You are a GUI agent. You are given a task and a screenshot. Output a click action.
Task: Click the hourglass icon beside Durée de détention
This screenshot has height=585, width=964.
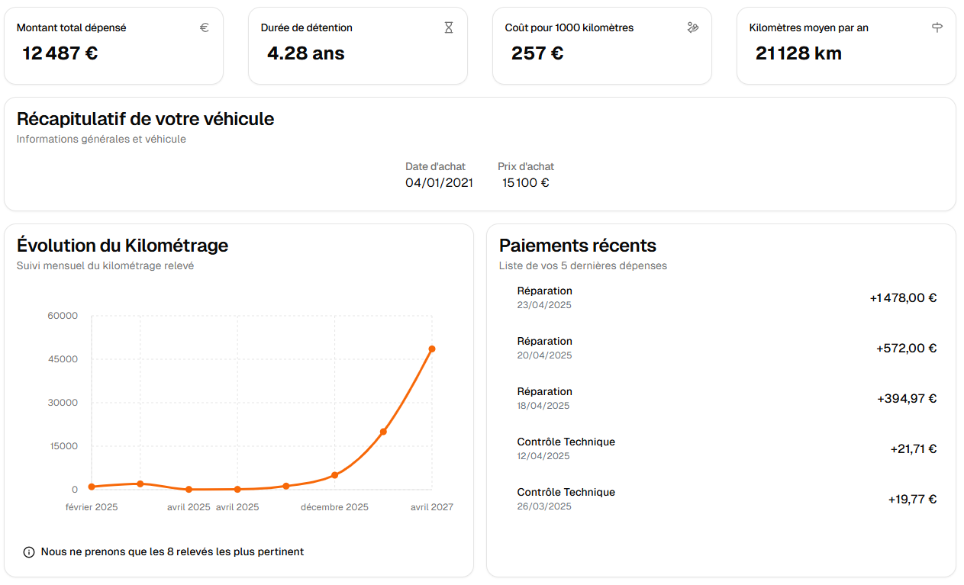point(449,27)
